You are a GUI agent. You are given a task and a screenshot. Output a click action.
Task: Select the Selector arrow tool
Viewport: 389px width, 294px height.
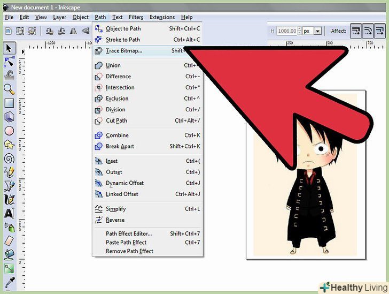(x=9, y=49)
